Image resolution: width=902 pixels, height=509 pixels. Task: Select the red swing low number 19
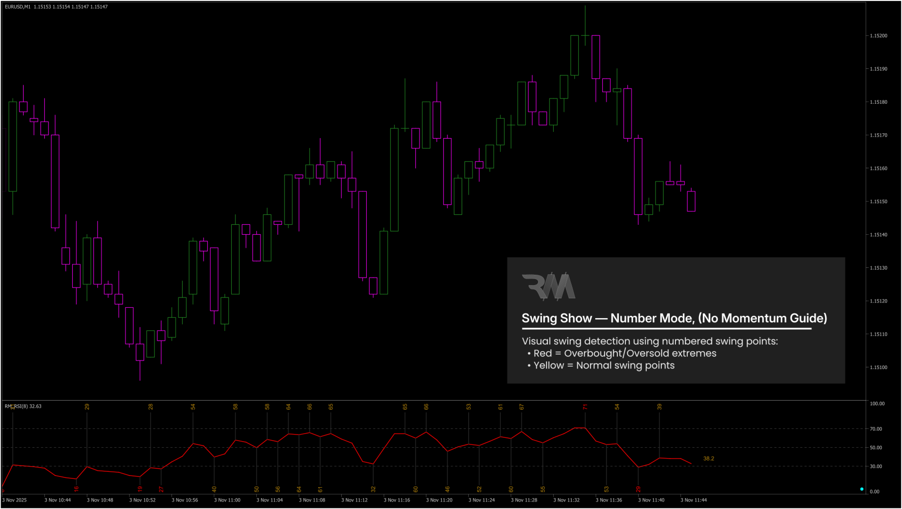pos(140,489)
